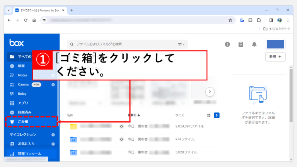Open the 履歴 (Recents) sidebar item
Viewport: 297px width, 167px height.
21,66
